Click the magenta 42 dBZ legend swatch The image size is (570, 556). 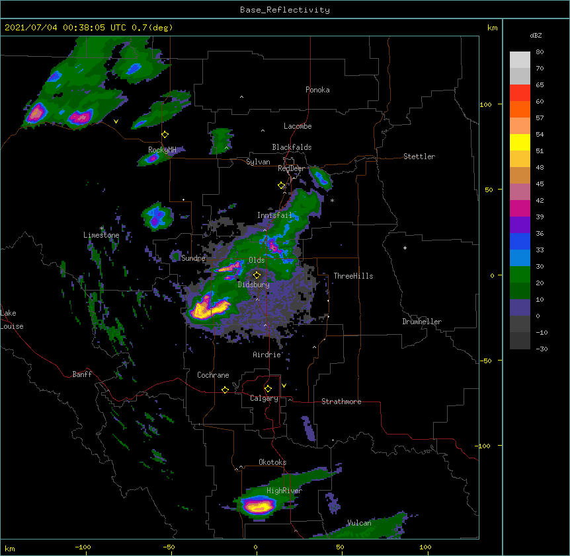(520, 208)
